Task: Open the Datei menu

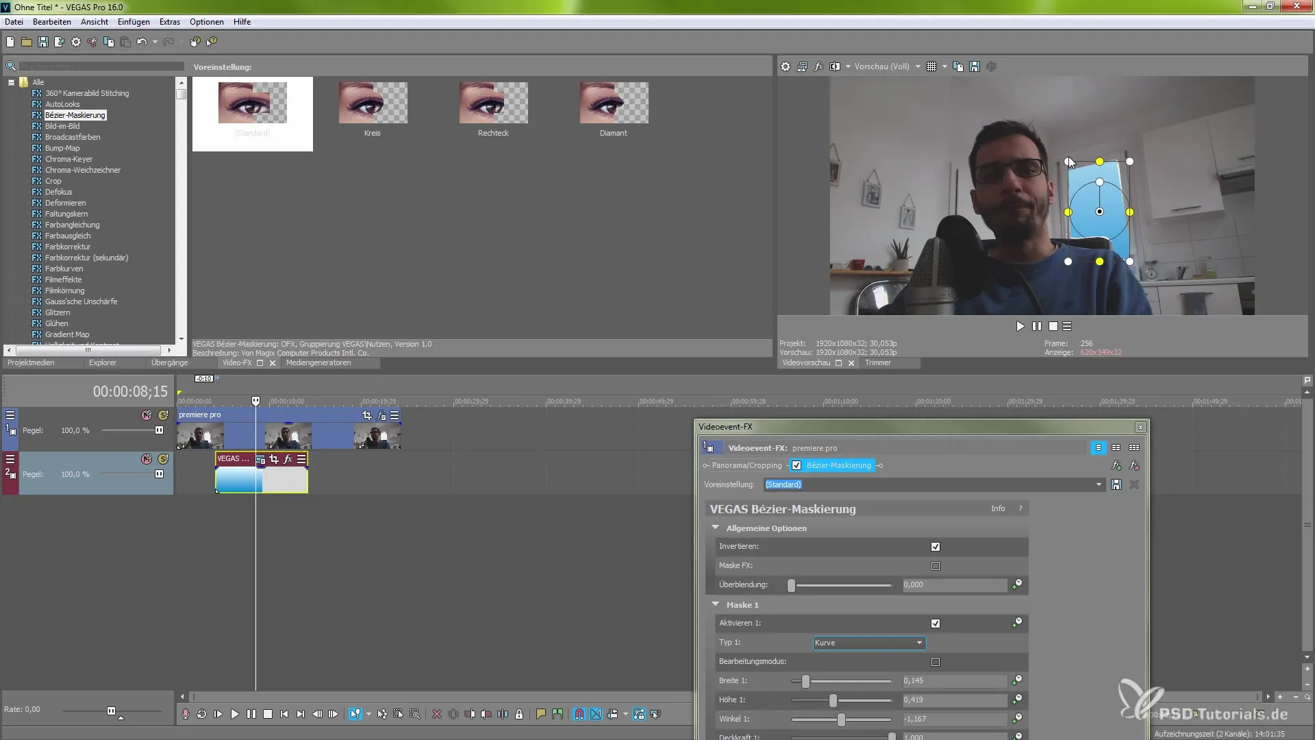Action: [x=14, y=22]
